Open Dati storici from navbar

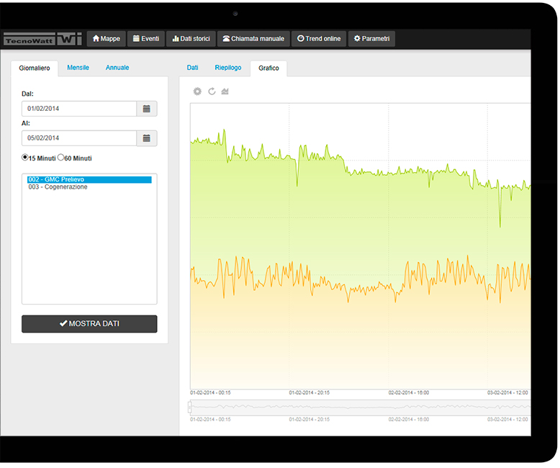pos(191,39)
